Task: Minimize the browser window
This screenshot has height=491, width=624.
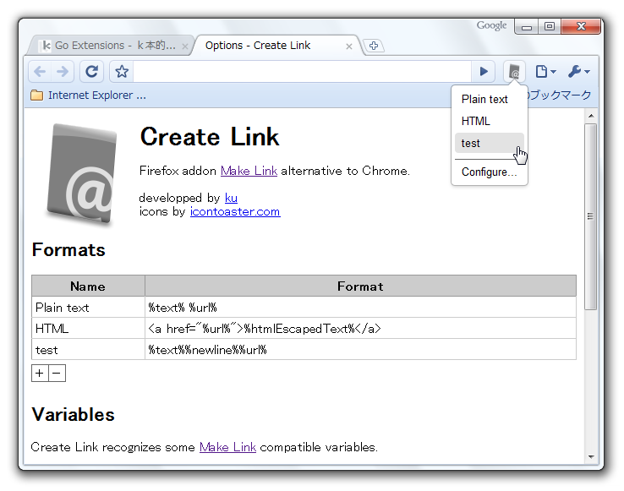Action: 527,27
